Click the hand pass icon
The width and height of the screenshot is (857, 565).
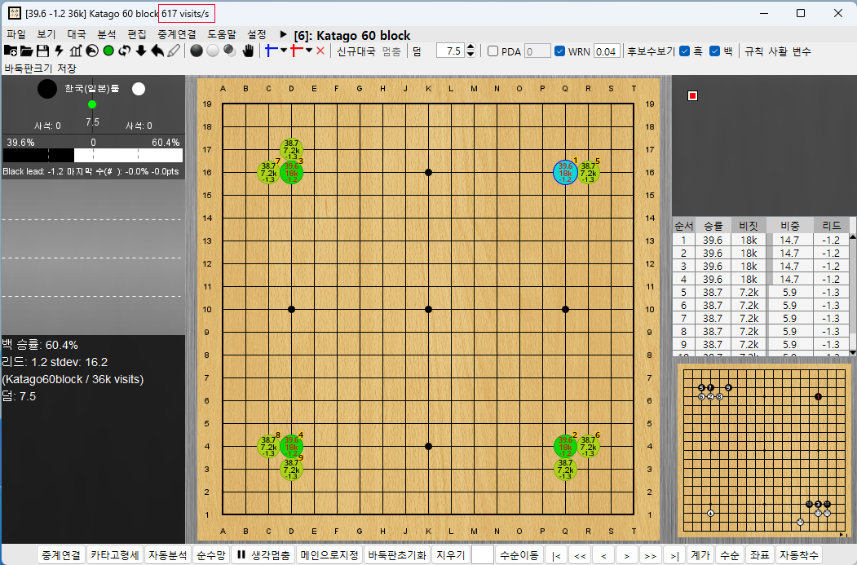tap(248, 51)
